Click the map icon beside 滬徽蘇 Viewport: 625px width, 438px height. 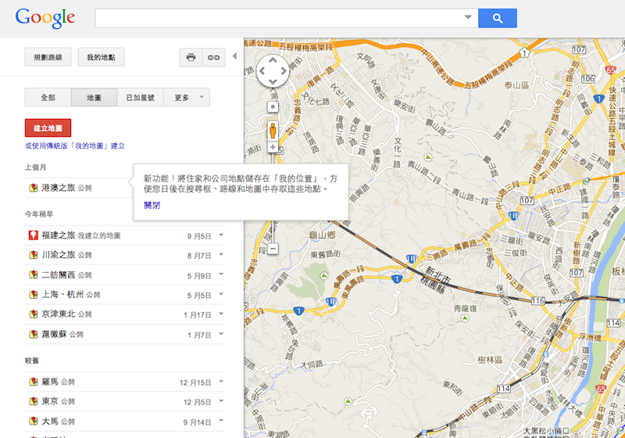click(34, 334)
